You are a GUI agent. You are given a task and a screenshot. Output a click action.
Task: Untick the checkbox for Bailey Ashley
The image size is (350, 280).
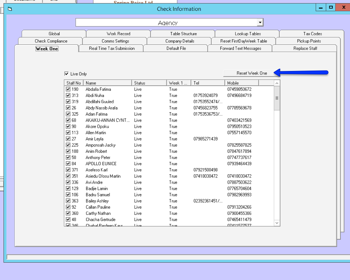tap(68, 201)
